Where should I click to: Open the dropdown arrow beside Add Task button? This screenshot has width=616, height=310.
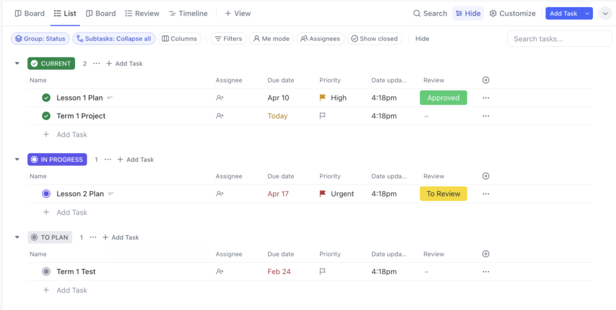587,13
